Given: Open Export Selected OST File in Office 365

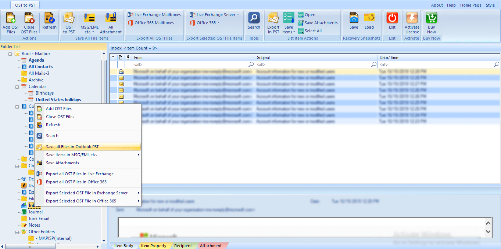Looking at the screenshot, I should pyautogui.click(x=88, y=201).
